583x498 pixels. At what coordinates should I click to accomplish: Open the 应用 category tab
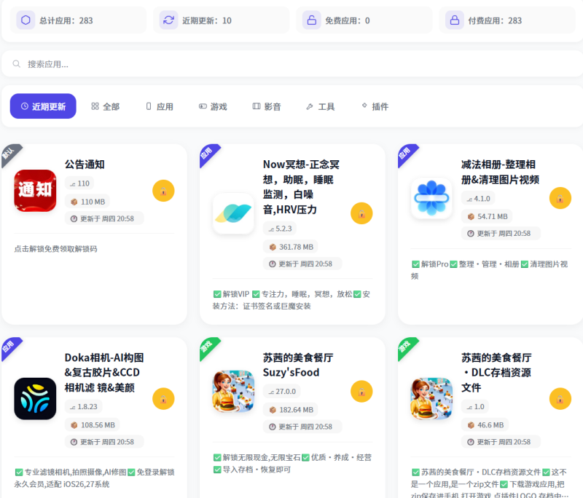pos(159,106)
